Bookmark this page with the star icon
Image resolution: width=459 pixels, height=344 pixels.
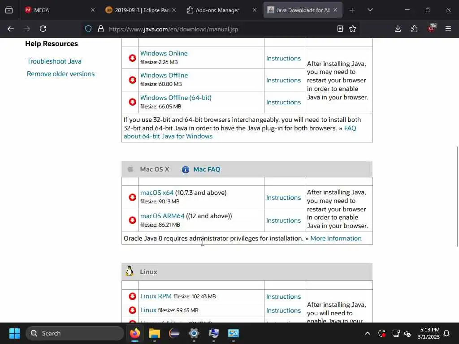pos(353,29)
